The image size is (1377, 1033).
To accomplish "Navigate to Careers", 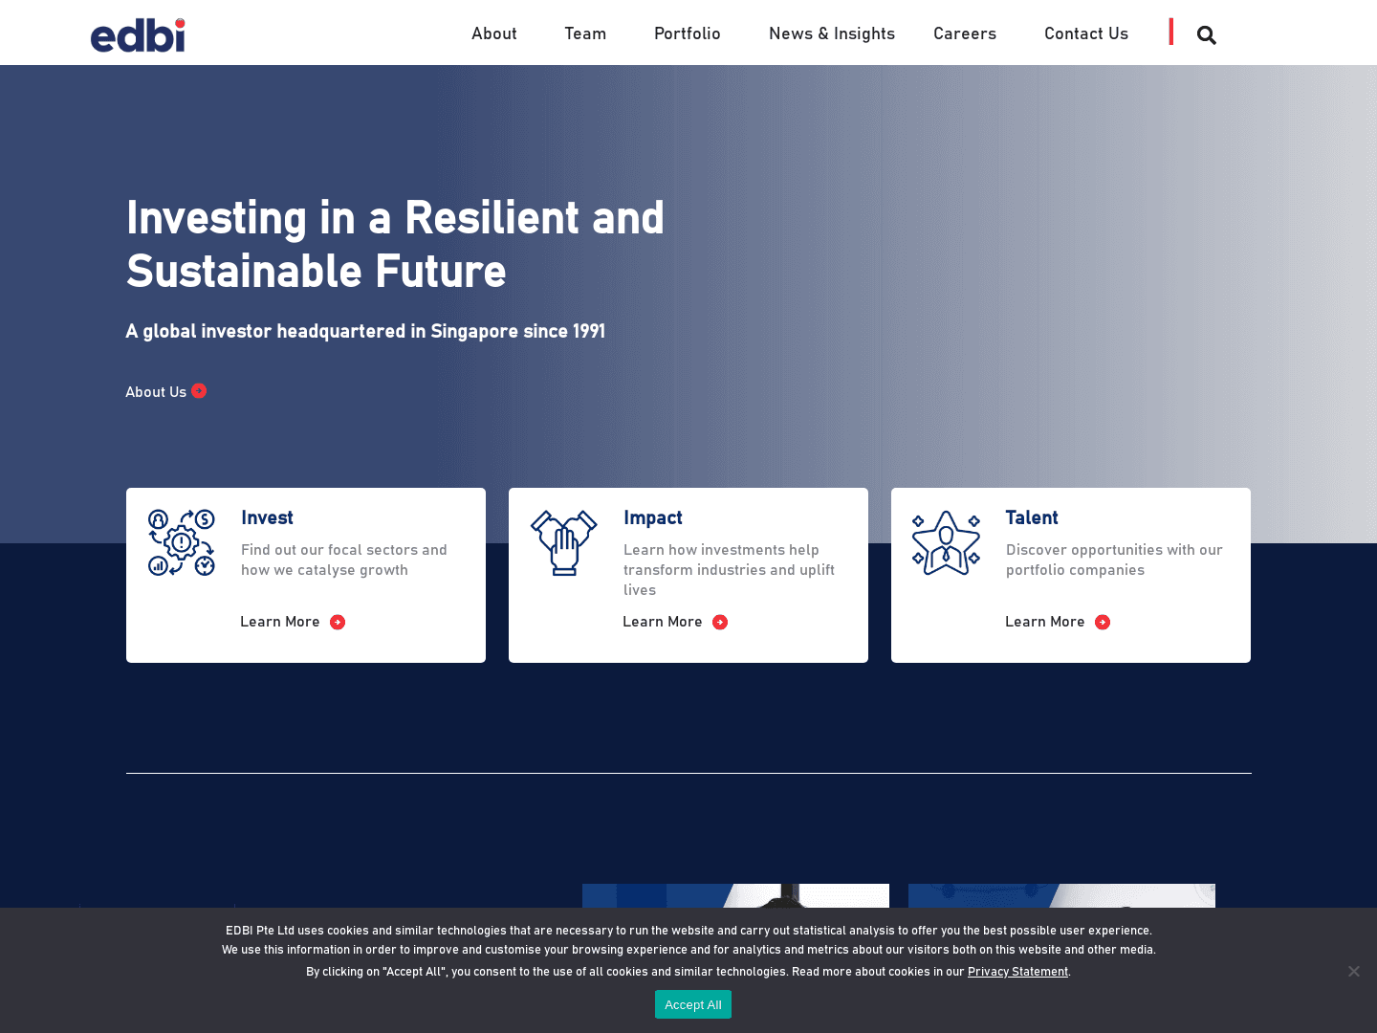I will 964,33.
